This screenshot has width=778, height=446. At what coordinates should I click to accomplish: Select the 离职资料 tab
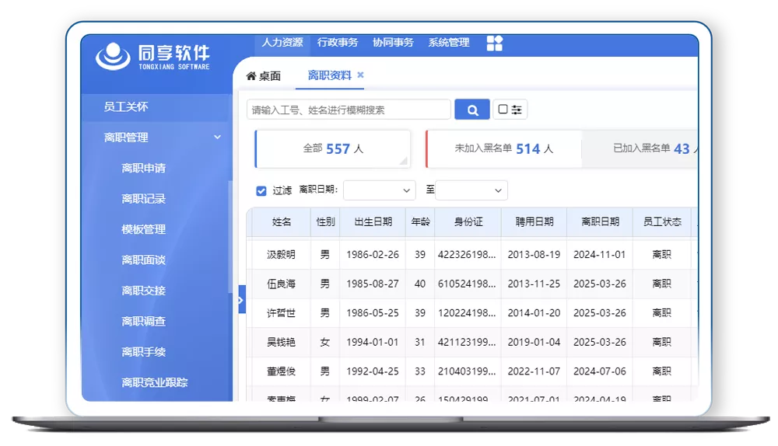click(329, 75)
